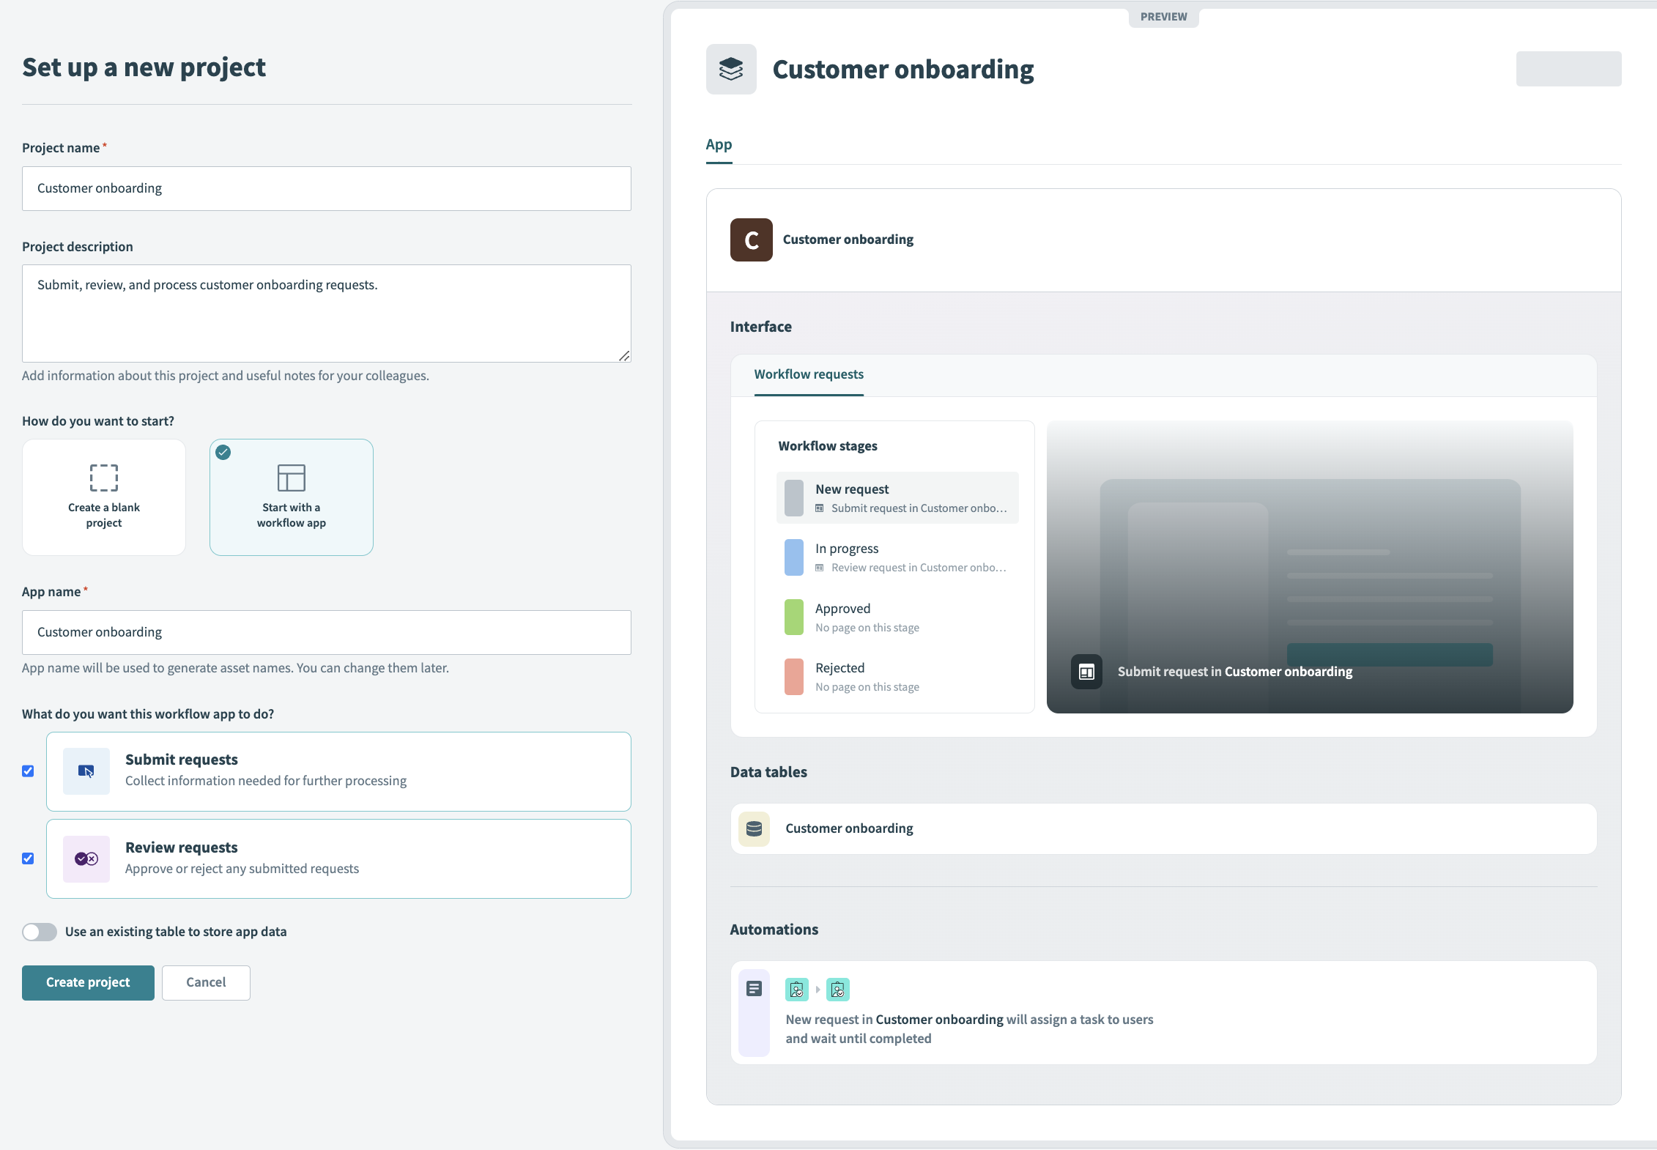Click the first task icon in Automations
The width and height of the screenshot is (1657, 1150).
[x=796, y=990]
